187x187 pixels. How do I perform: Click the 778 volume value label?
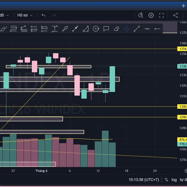pos(182,144)
